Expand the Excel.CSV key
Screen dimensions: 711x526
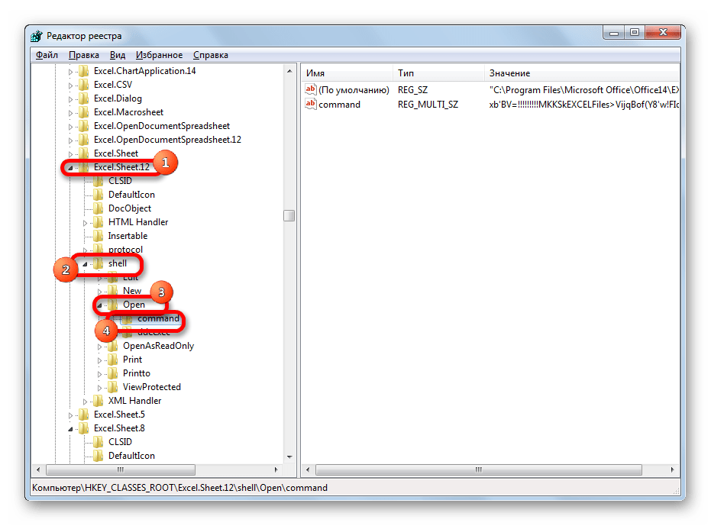pyautogui.click(x=70, y=86)
